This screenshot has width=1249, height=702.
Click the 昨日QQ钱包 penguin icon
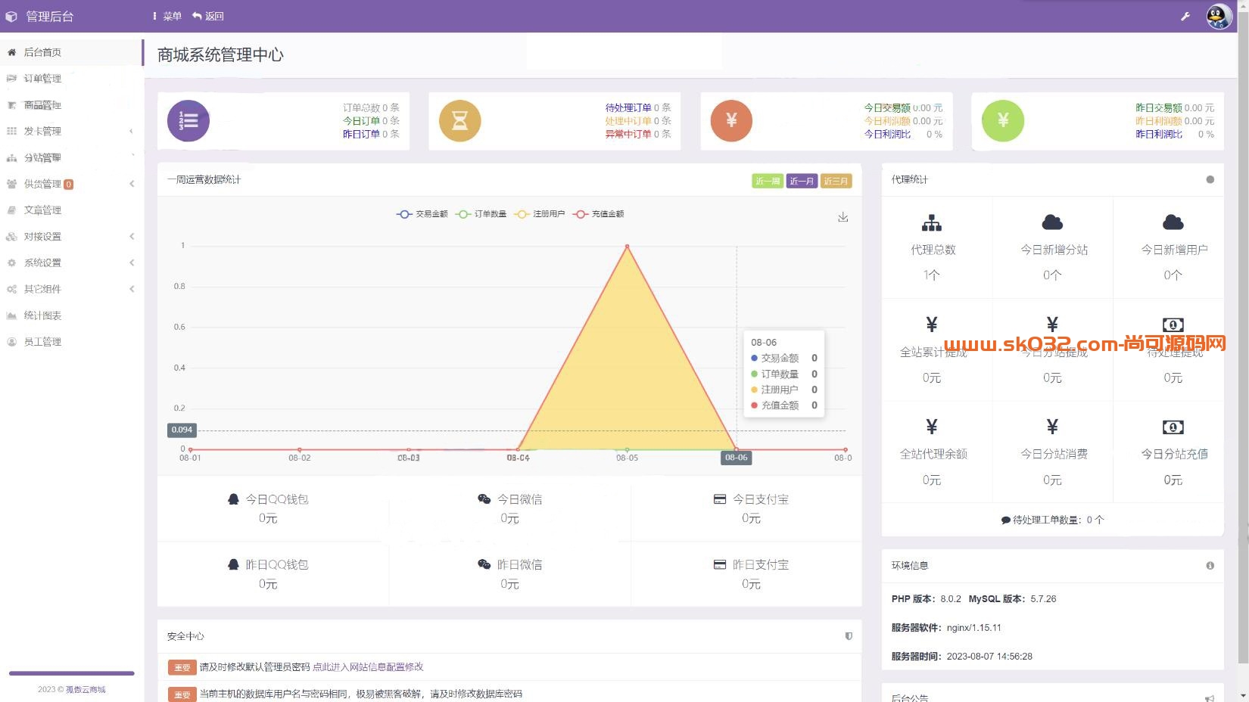233,564
